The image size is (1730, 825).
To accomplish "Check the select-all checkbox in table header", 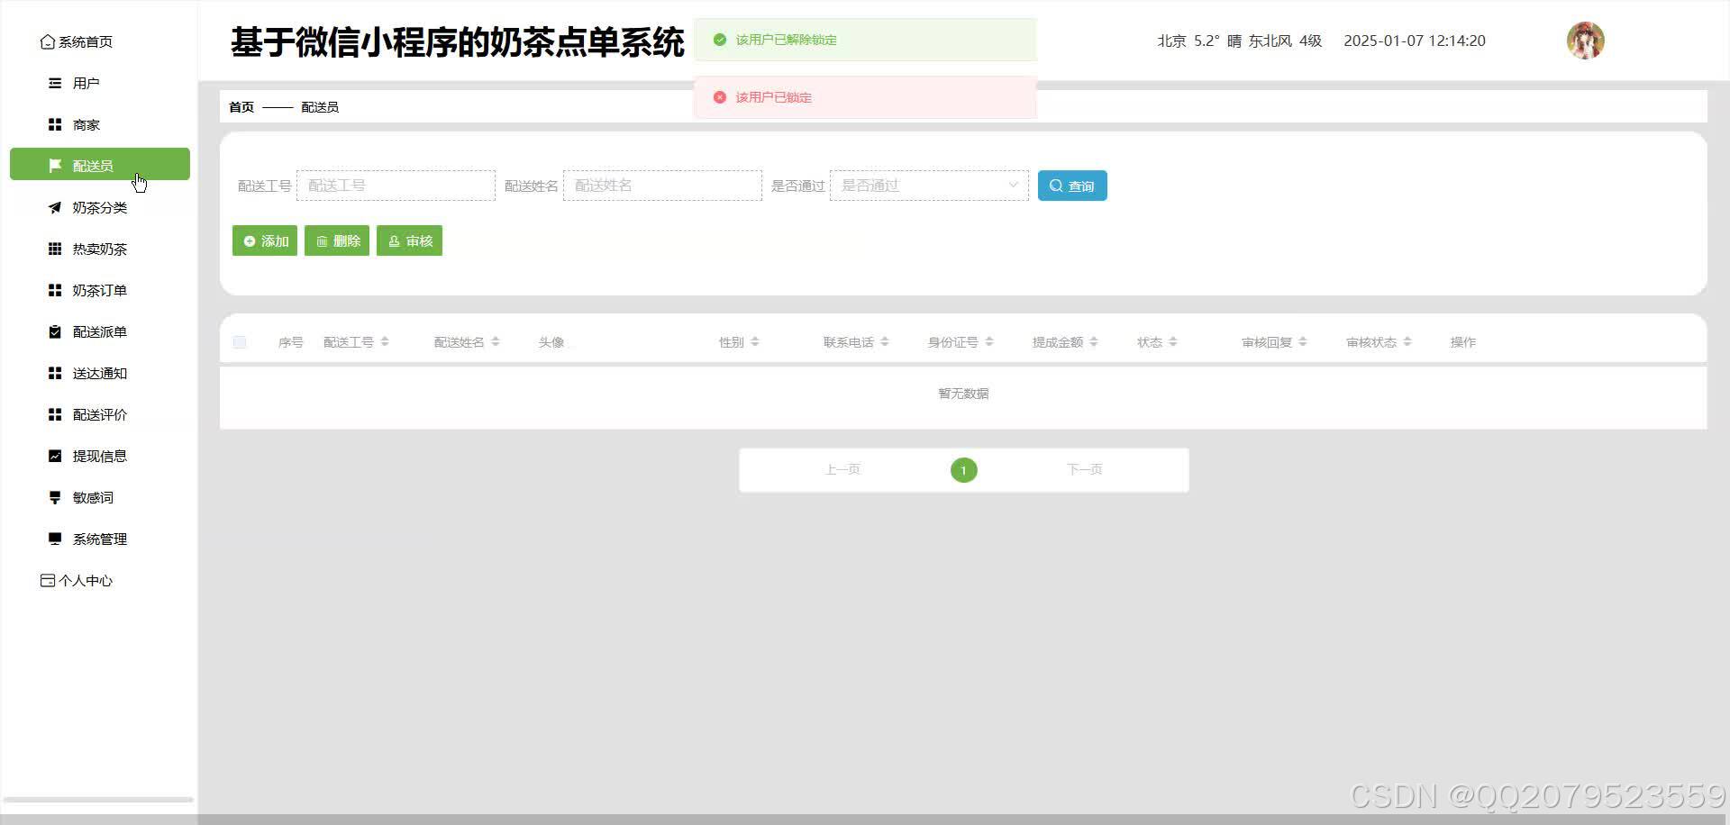I will pos(240,342).
